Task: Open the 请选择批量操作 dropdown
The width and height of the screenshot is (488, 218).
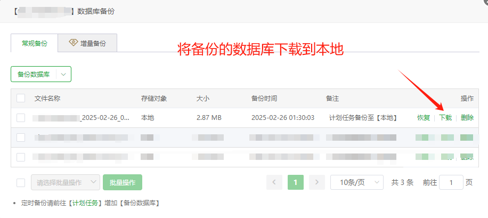Action: coord(66,182)
